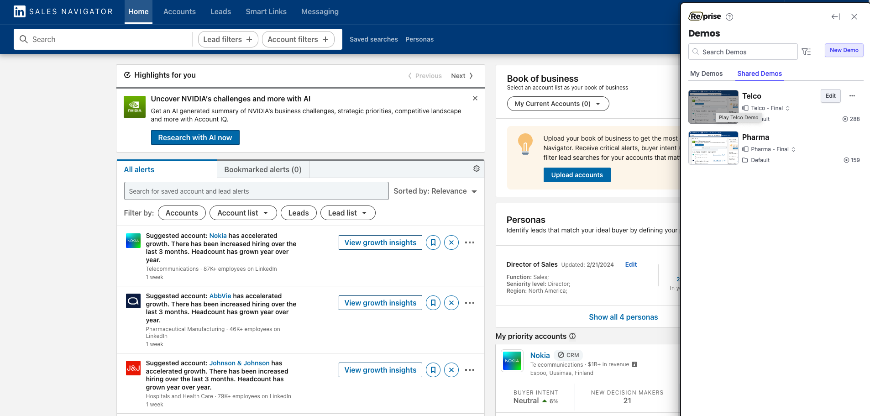Open the Sorted by Relevance dropdown
Viewport: 870px width, 416px height.
coord(435,191)
